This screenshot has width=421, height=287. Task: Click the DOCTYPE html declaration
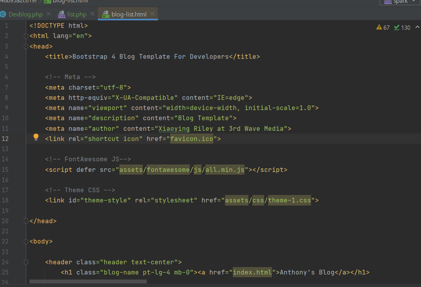(x=59, y=25)
